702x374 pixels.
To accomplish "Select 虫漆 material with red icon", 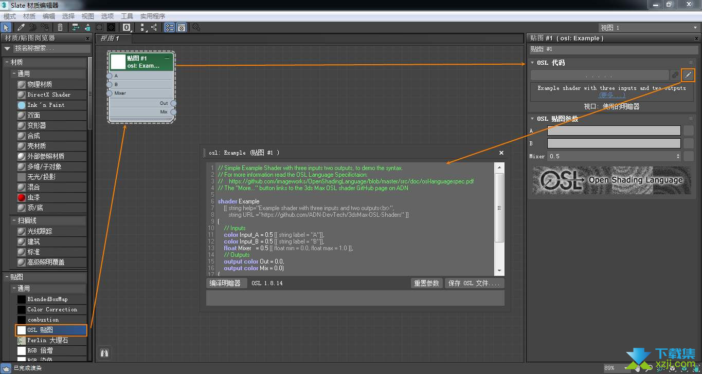I will (x=51, y=197).
